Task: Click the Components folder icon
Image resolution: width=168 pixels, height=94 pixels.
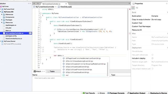Action: (4, 17)
